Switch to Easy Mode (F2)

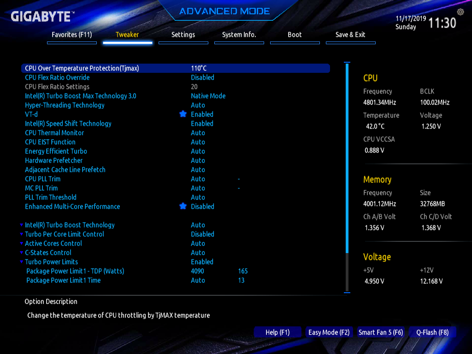click(329, 332)
